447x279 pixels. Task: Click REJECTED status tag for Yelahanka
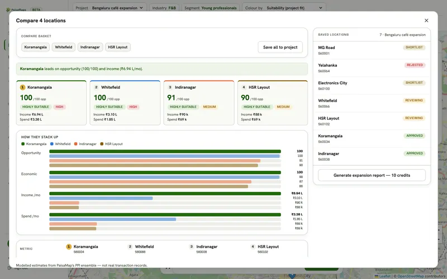pyautogui.click(x=415, y=65)
